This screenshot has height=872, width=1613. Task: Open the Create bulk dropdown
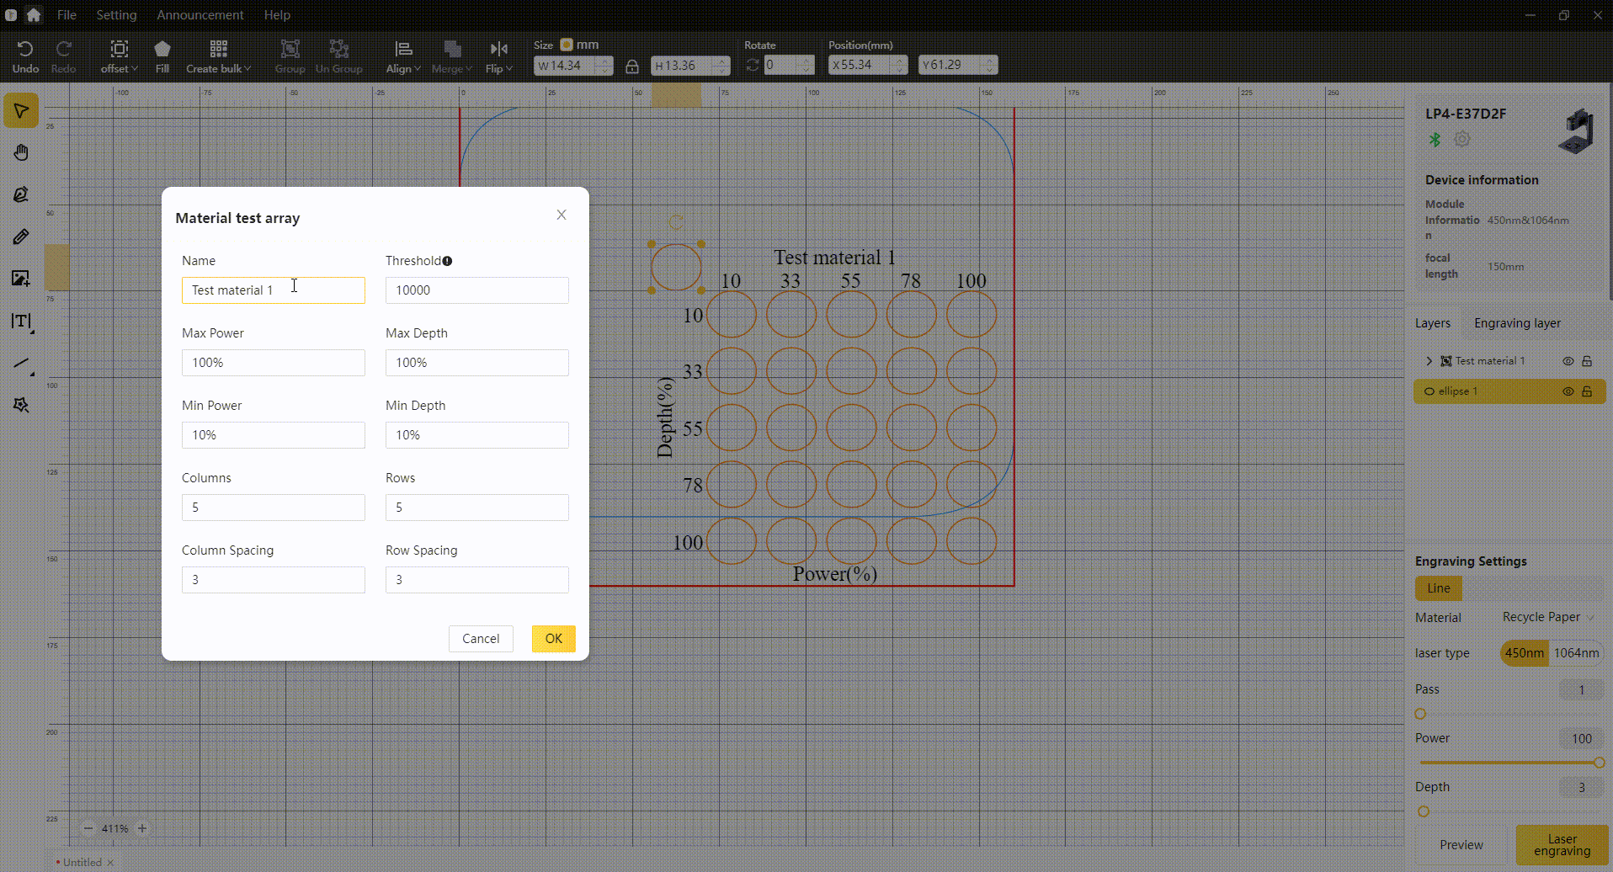(218, 56)
